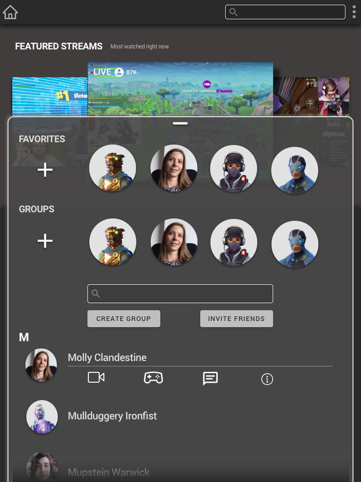Select blue masked hero avatar in Groups
Image resolution: width=361 pixels, height=482 pixels.
[295, 244]
